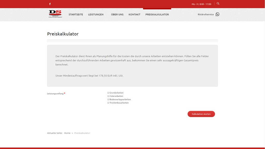The image size is (265, 149).
Task: Open the Kontakt page
Action: [x=134, y=14]
